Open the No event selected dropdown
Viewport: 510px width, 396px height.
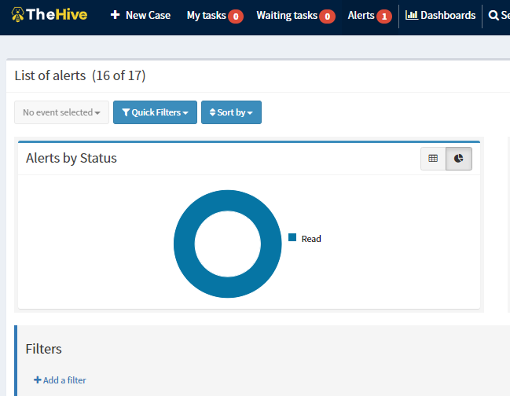[x=61, y=112]
